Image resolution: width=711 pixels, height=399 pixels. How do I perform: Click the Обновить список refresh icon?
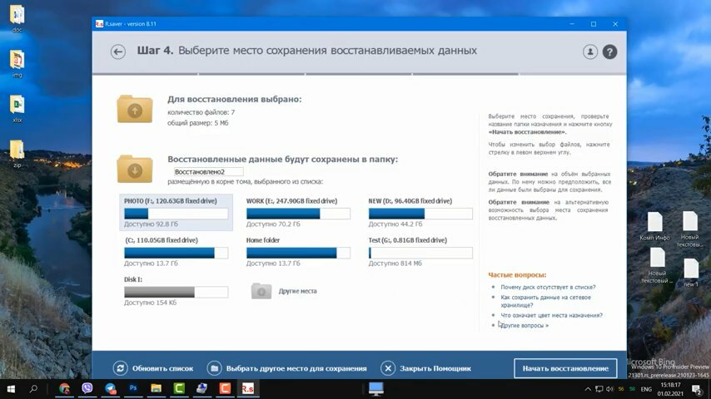pyautogui.click(x=120, y=368)
